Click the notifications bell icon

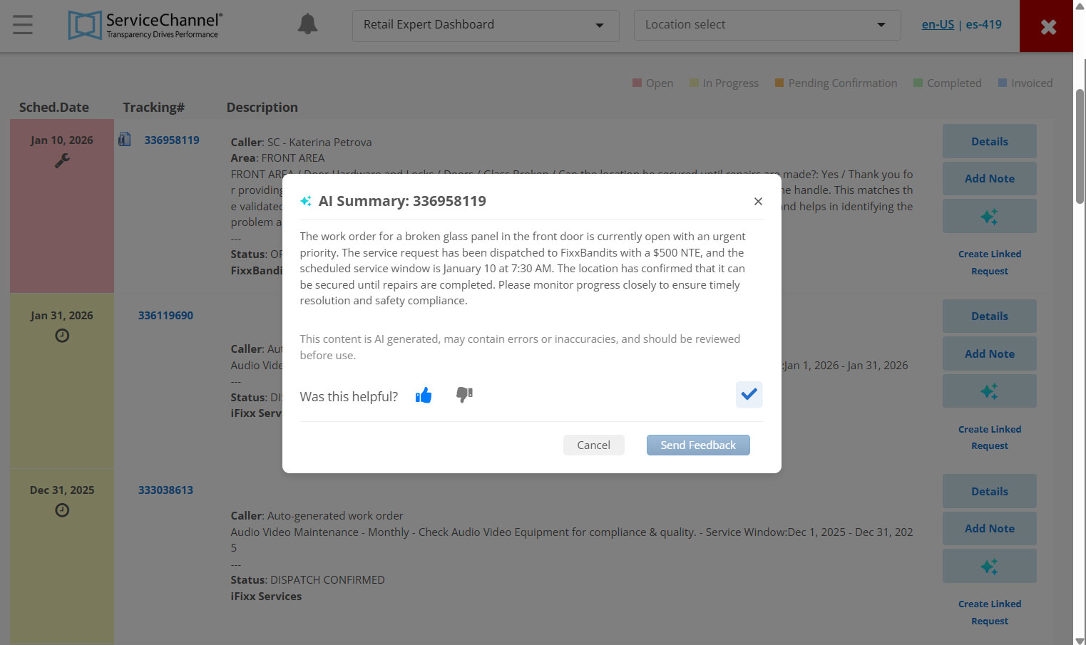tap(307, 24)
